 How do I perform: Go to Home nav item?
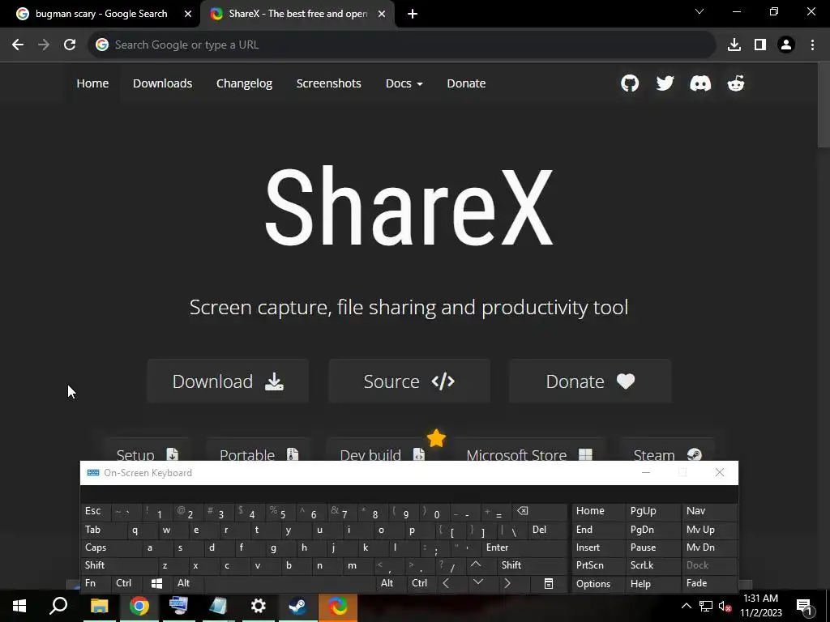coord(92,83)
